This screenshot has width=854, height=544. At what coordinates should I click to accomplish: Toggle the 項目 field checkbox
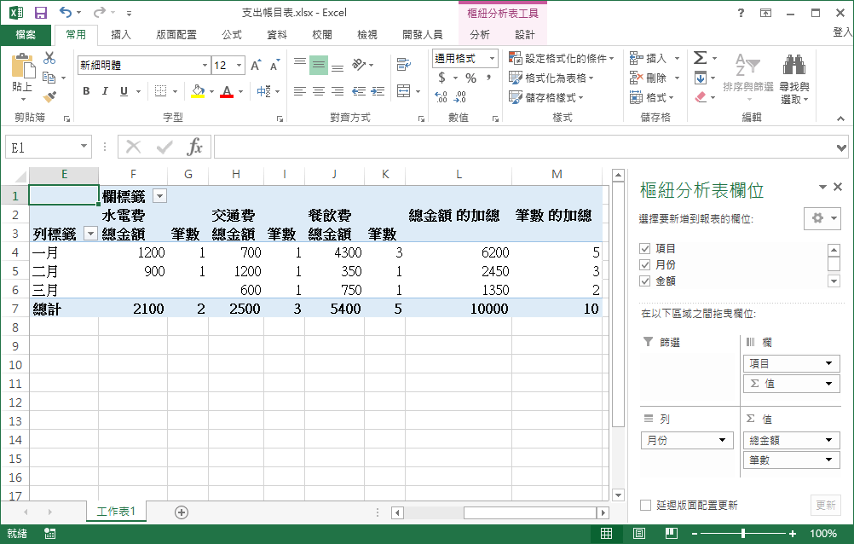pos(645,249)
